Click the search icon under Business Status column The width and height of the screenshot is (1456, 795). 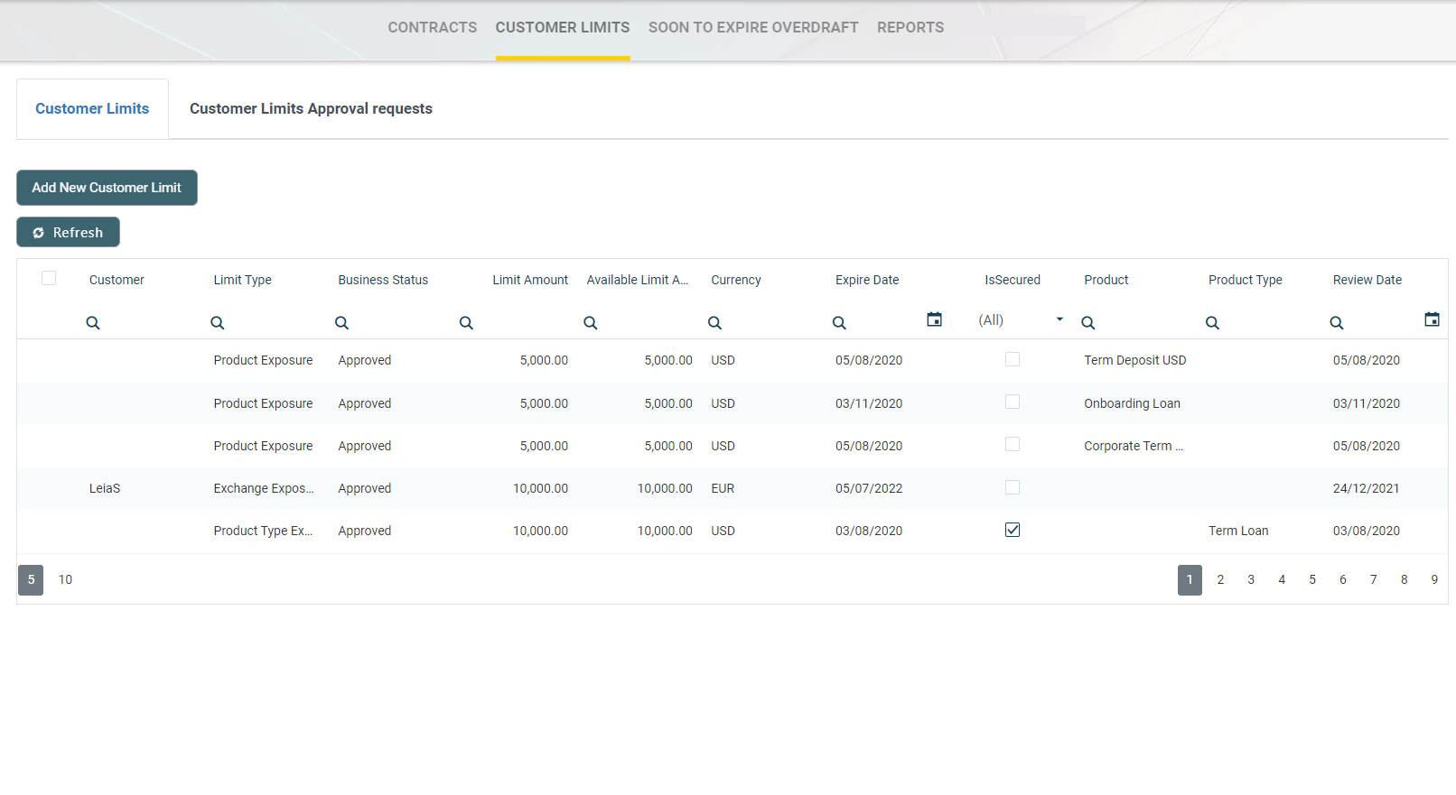[341, 323]
